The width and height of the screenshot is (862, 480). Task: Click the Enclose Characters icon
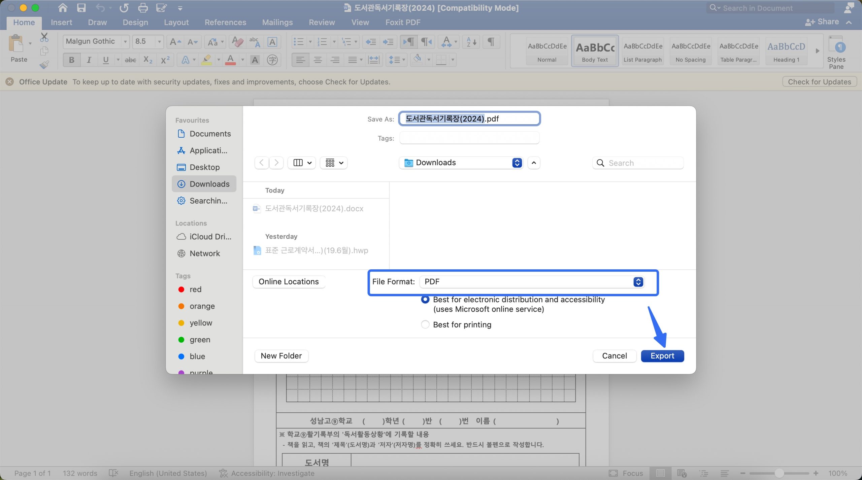coord(272,60)
